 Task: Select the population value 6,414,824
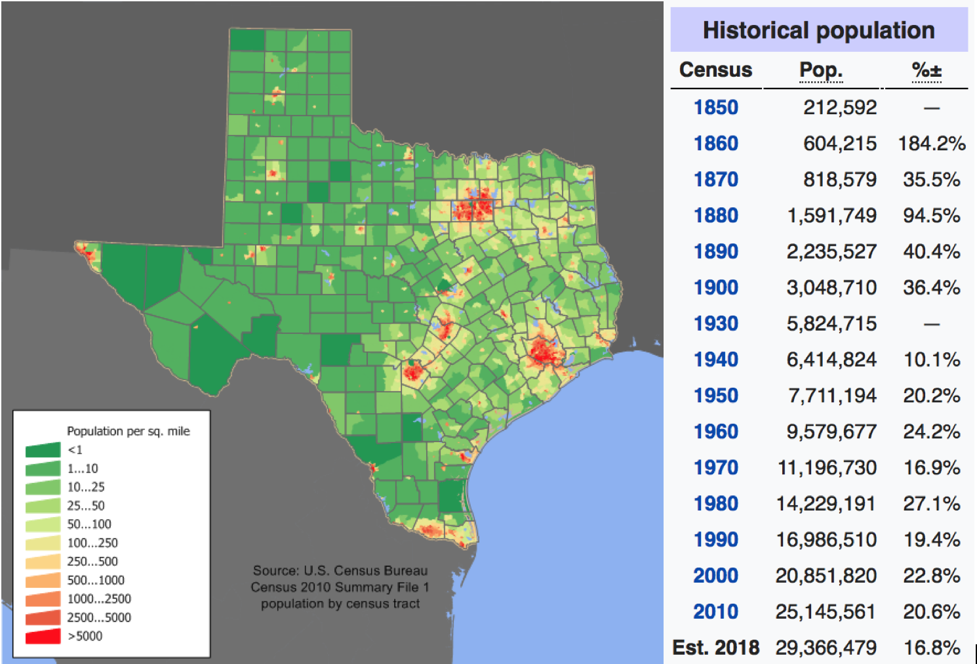click(831, 360)
